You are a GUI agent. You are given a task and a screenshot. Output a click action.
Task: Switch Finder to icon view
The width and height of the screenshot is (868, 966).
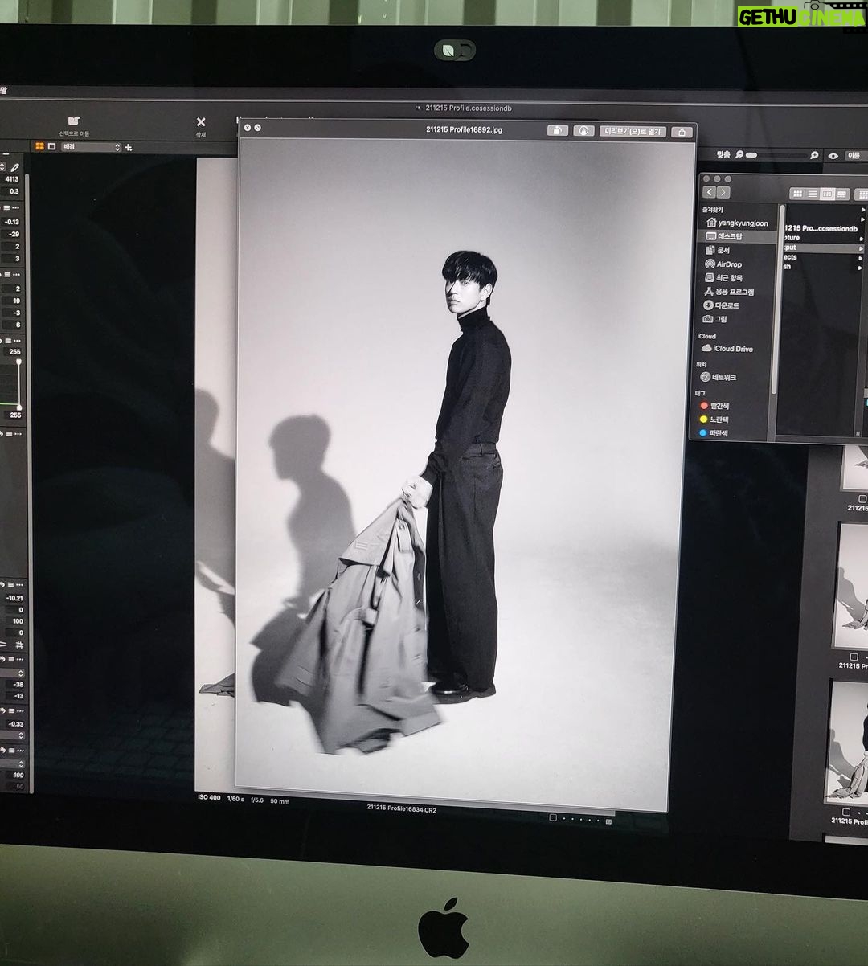point(797,194)
